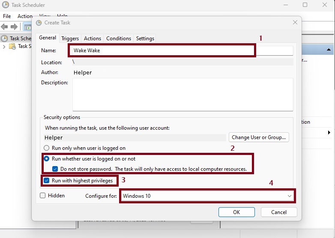Open the Settings tab

(145, 39)
